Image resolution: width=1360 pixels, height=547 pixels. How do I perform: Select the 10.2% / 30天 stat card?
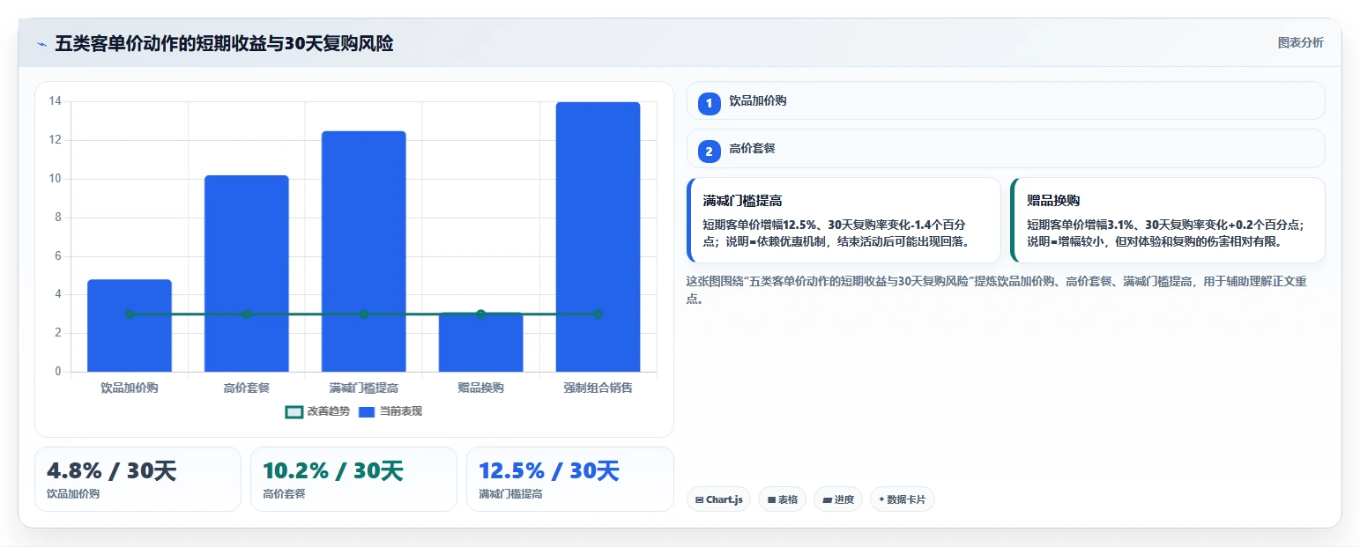(x=353, y=479)
